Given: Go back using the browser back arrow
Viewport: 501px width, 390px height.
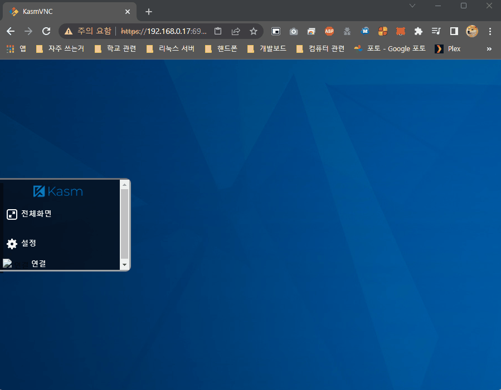Looking at the screenshot, I should [x=11, y=31].
